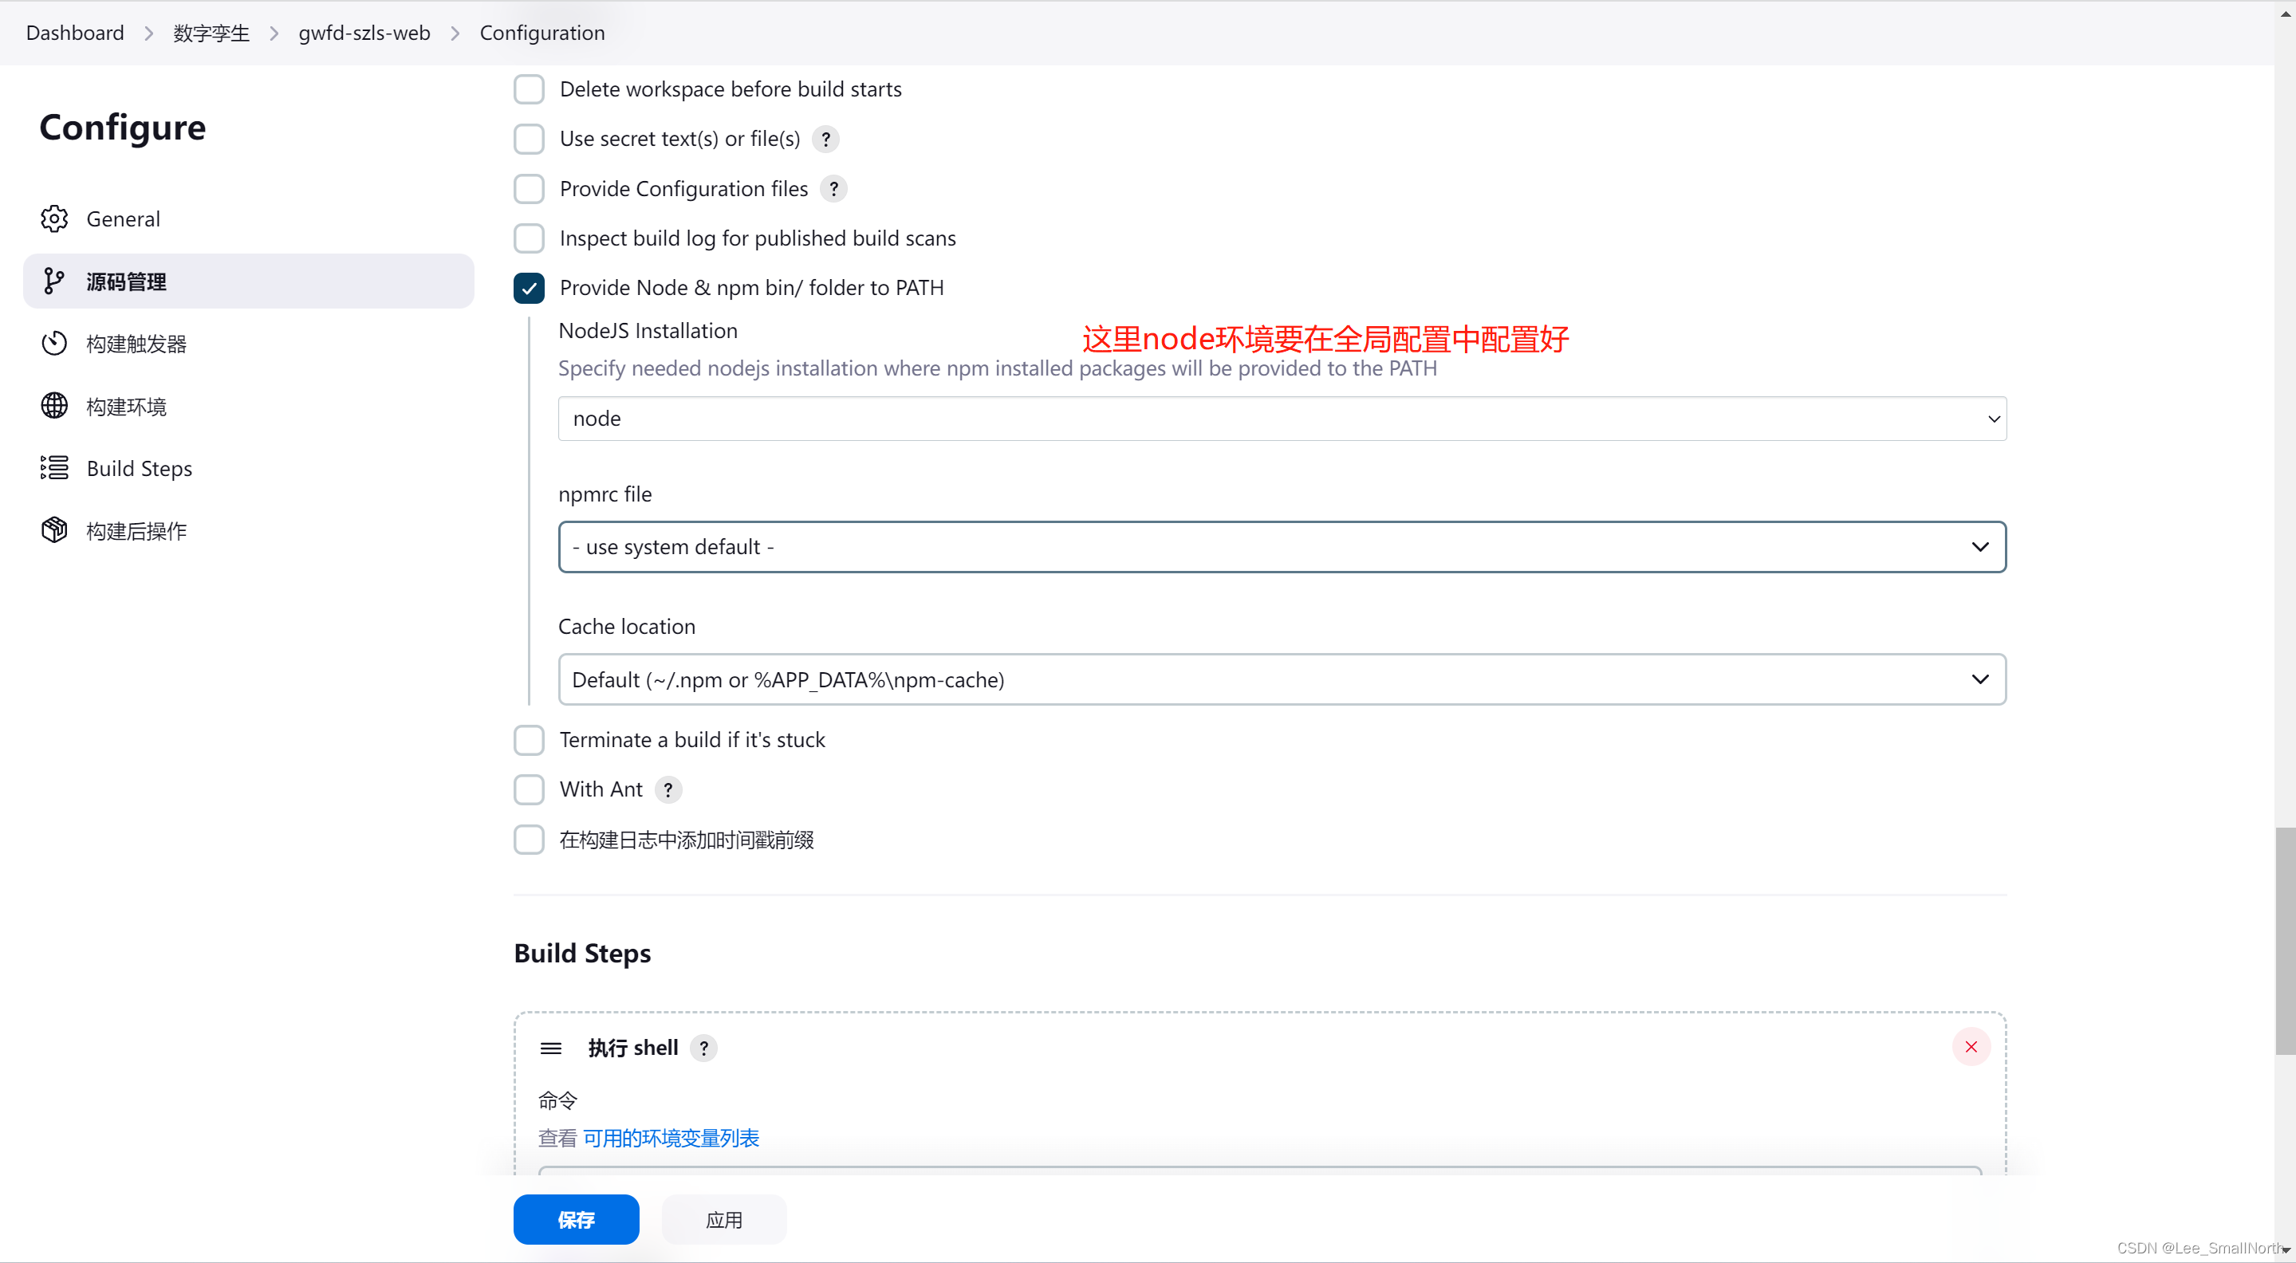Enable Delete workspace before build starts
Screen dimensions: 2296x1263
pos(529,89)
